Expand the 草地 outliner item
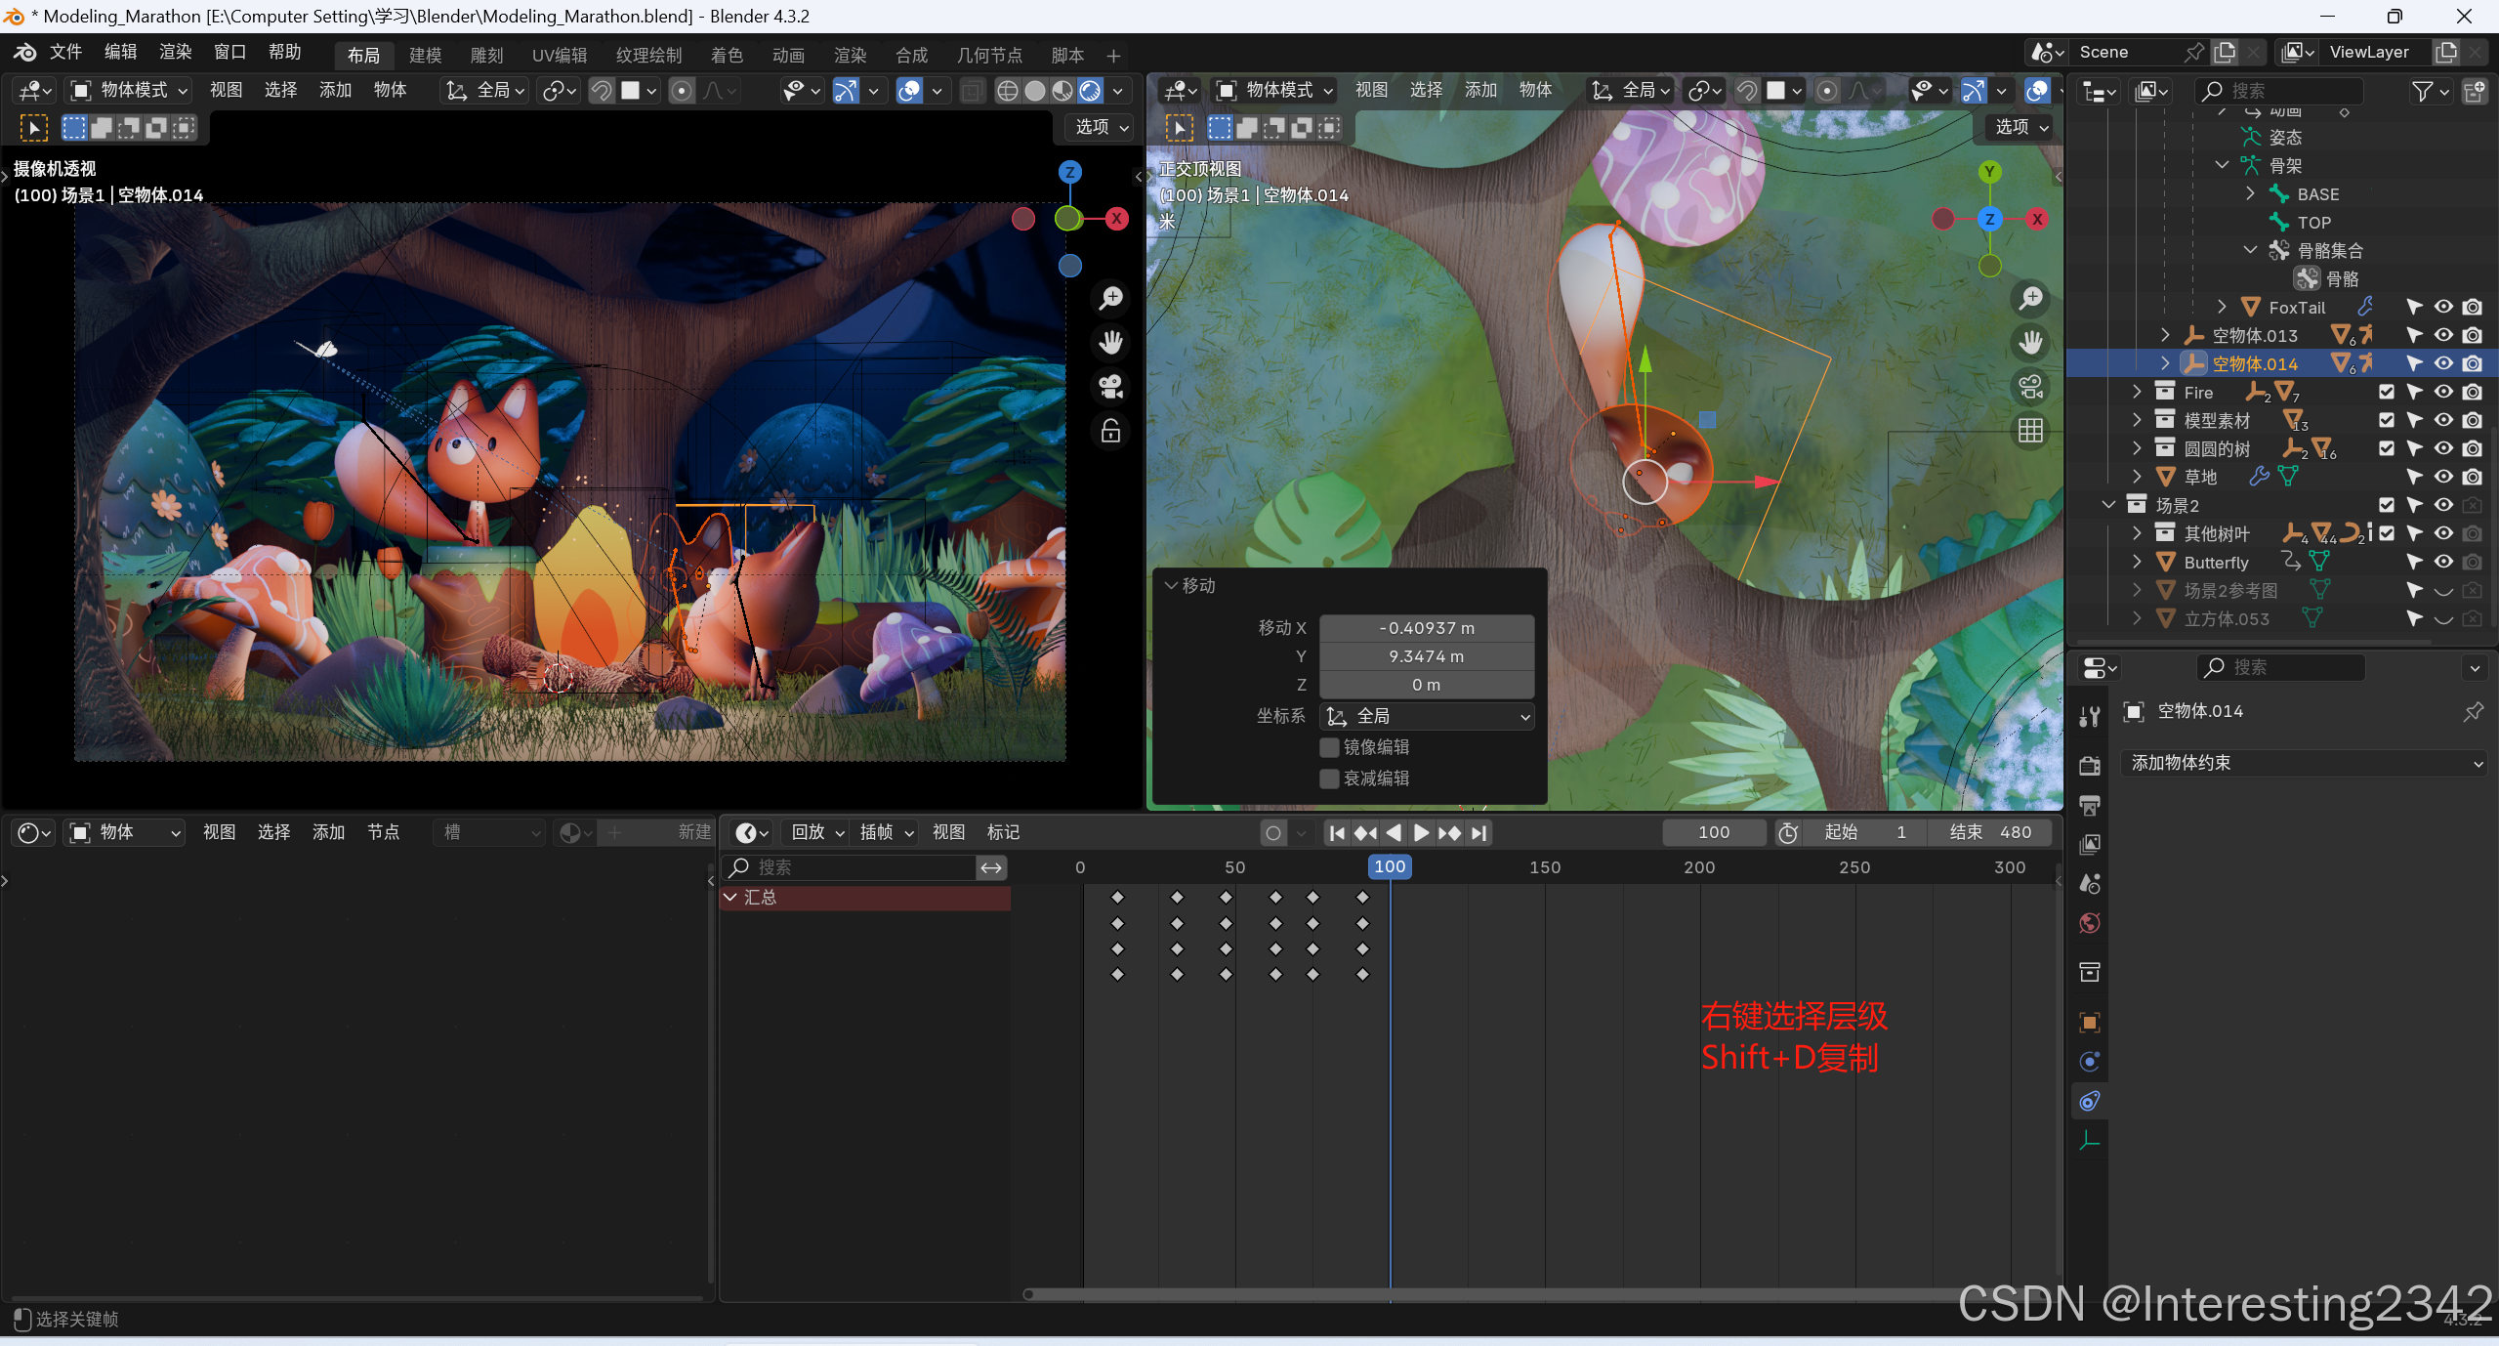The image size is (2499, 1346). tap(2137, 477)
